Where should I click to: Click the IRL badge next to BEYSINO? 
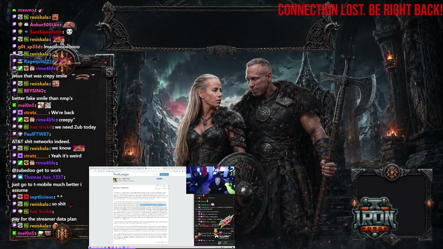click(20, 91)
